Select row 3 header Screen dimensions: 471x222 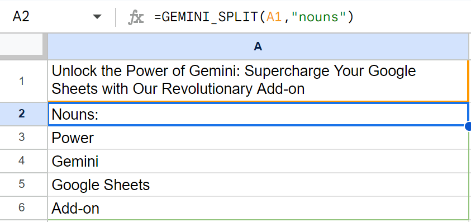[22, 137]
